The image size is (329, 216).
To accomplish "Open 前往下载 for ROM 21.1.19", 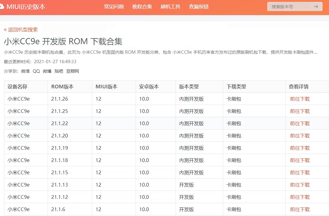I will (x=300, y=148).
